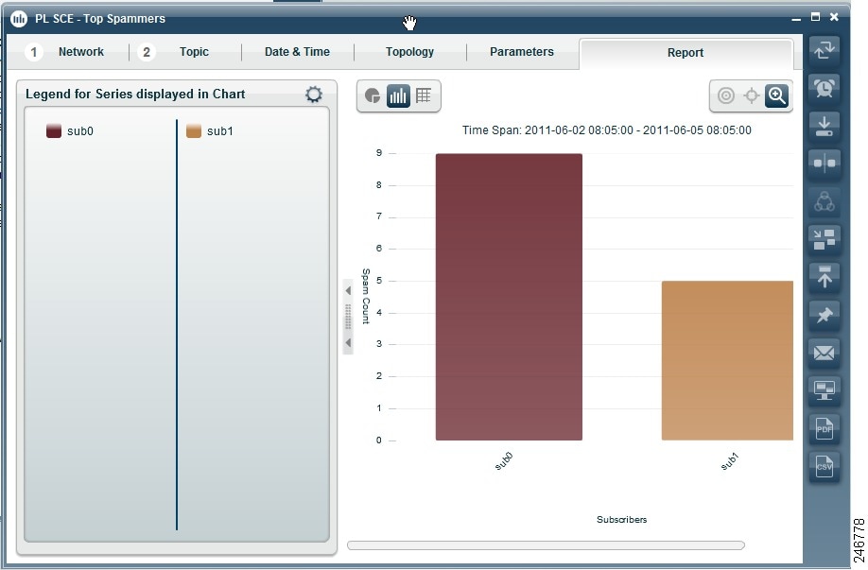
Task: Click the sub0 legend color swatch
Action: pos(54,130)
